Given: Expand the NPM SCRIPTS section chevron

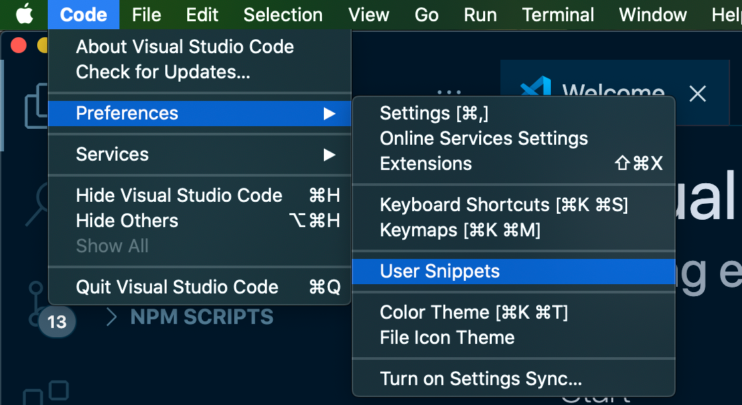Looking at the screenshot, I should coord(111,317).
